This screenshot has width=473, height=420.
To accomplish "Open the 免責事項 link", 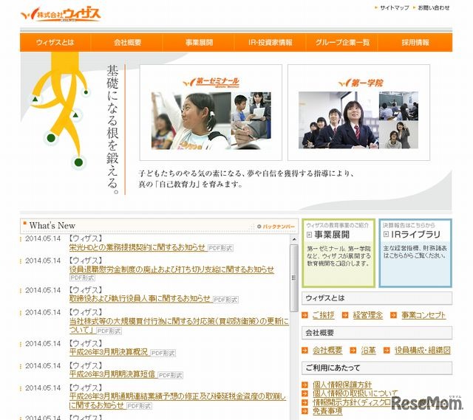I will [x=327, y=410].
